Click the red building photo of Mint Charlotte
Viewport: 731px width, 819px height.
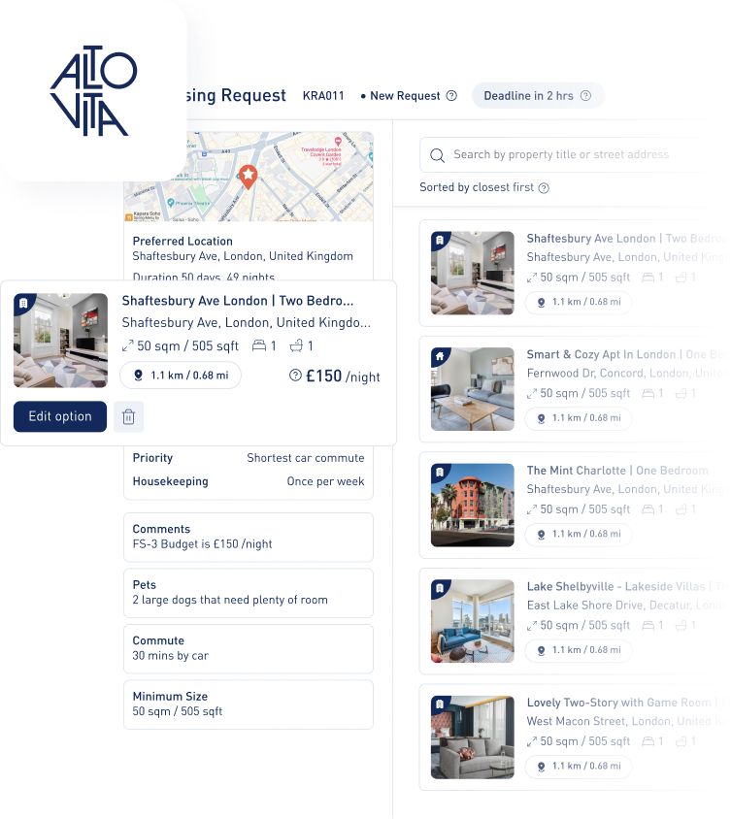click(473, 506)
